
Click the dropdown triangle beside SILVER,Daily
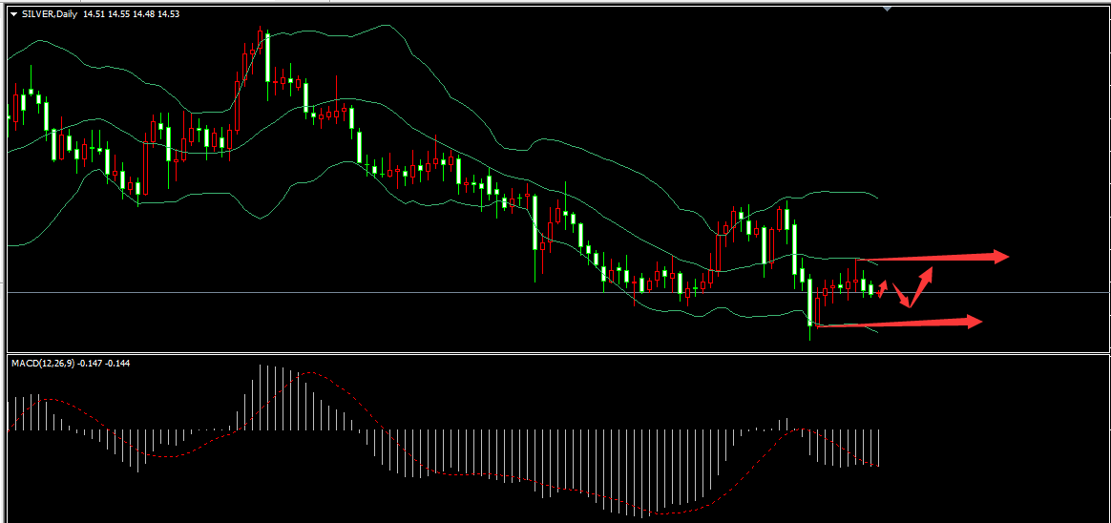[x=12, y=14]
